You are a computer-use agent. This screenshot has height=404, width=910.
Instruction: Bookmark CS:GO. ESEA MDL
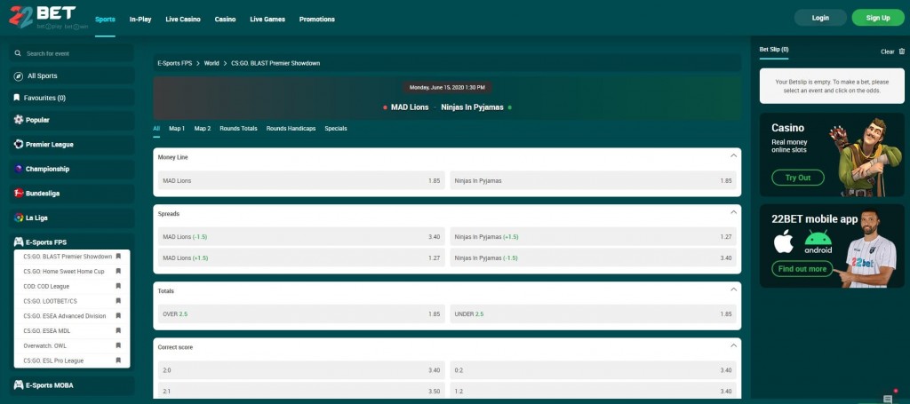[118, 331]
